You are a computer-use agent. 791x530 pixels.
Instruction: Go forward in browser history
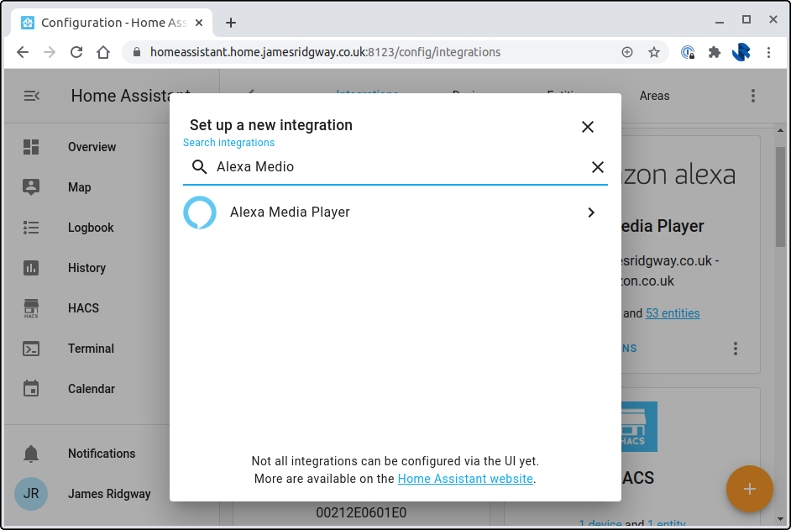coord(50,52)
